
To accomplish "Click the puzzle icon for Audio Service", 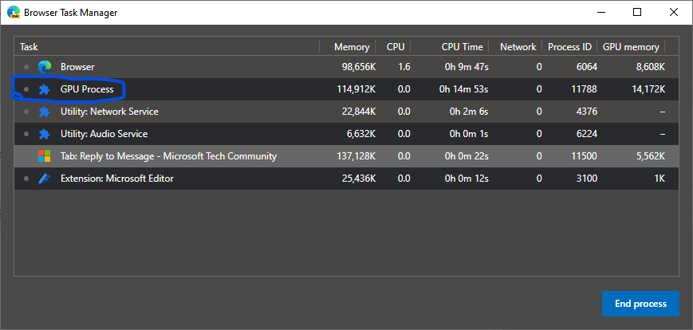I will (x=45, y=134).
